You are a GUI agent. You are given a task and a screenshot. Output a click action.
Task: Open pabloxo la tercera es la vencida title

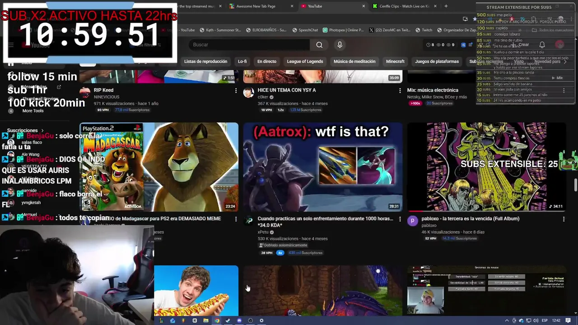471,218
